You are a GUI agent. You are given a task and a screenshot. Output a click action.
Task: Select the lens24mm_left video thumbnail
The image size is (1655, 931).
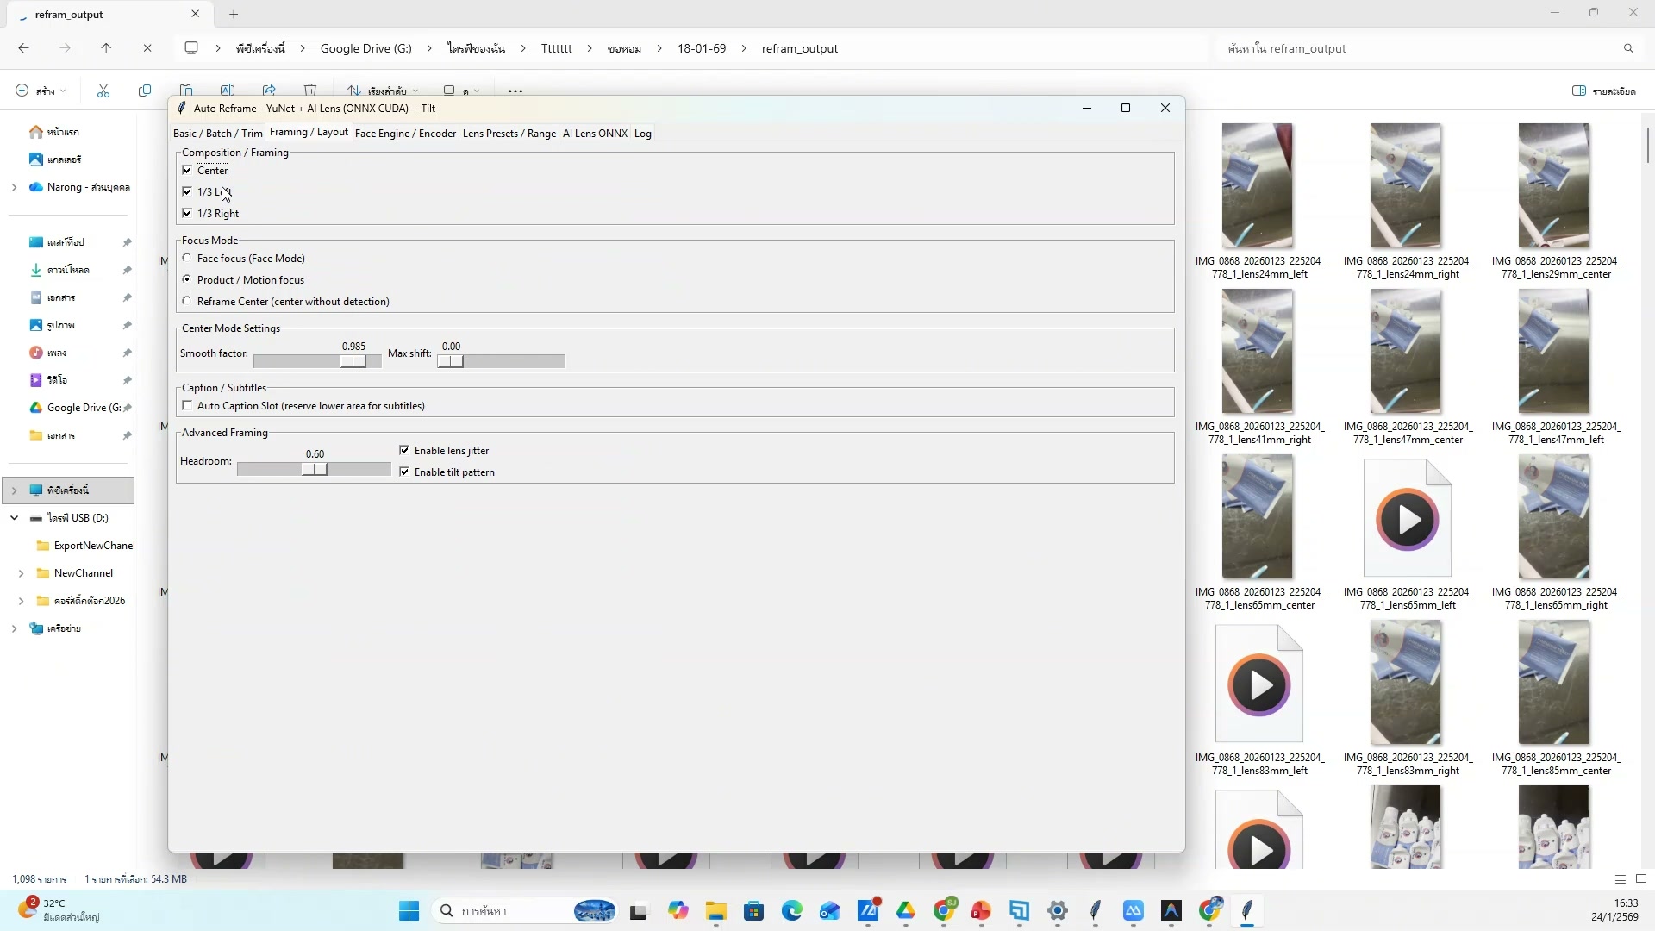click(1257, 185)
